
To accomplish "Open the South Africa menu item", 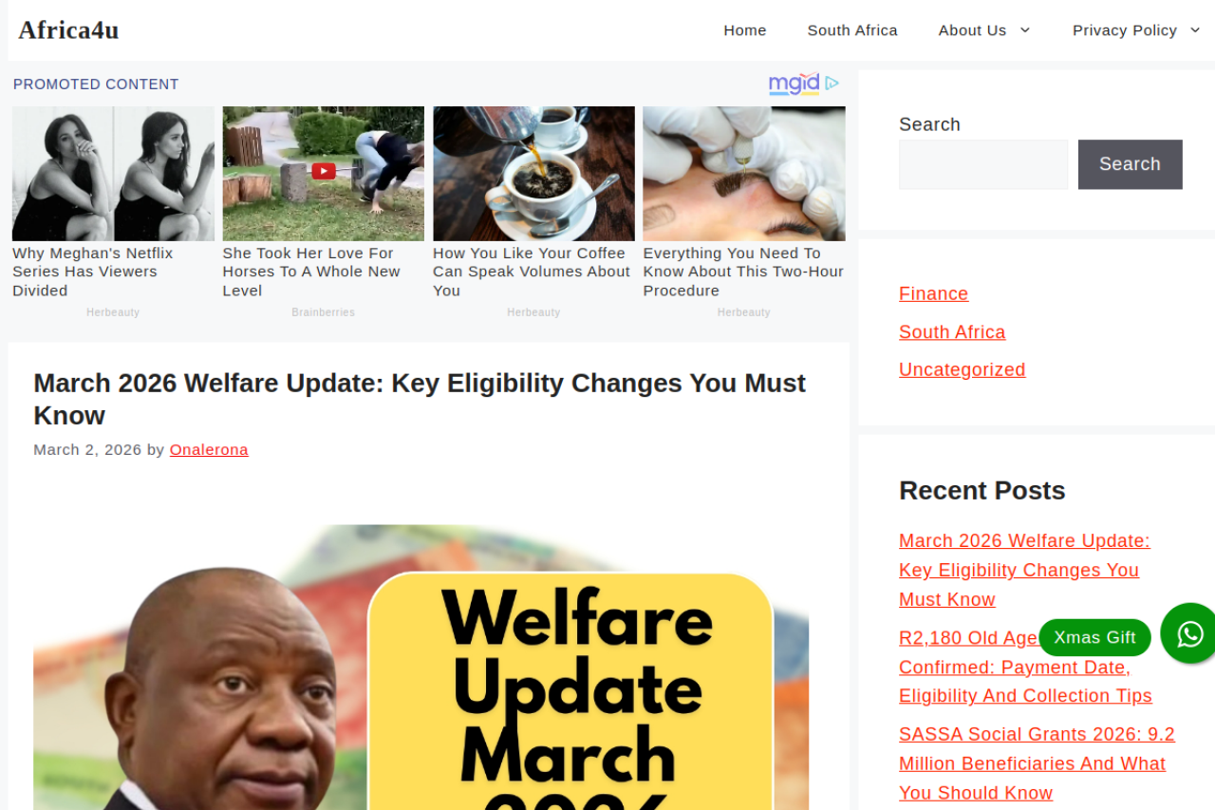I will [852, 30].
